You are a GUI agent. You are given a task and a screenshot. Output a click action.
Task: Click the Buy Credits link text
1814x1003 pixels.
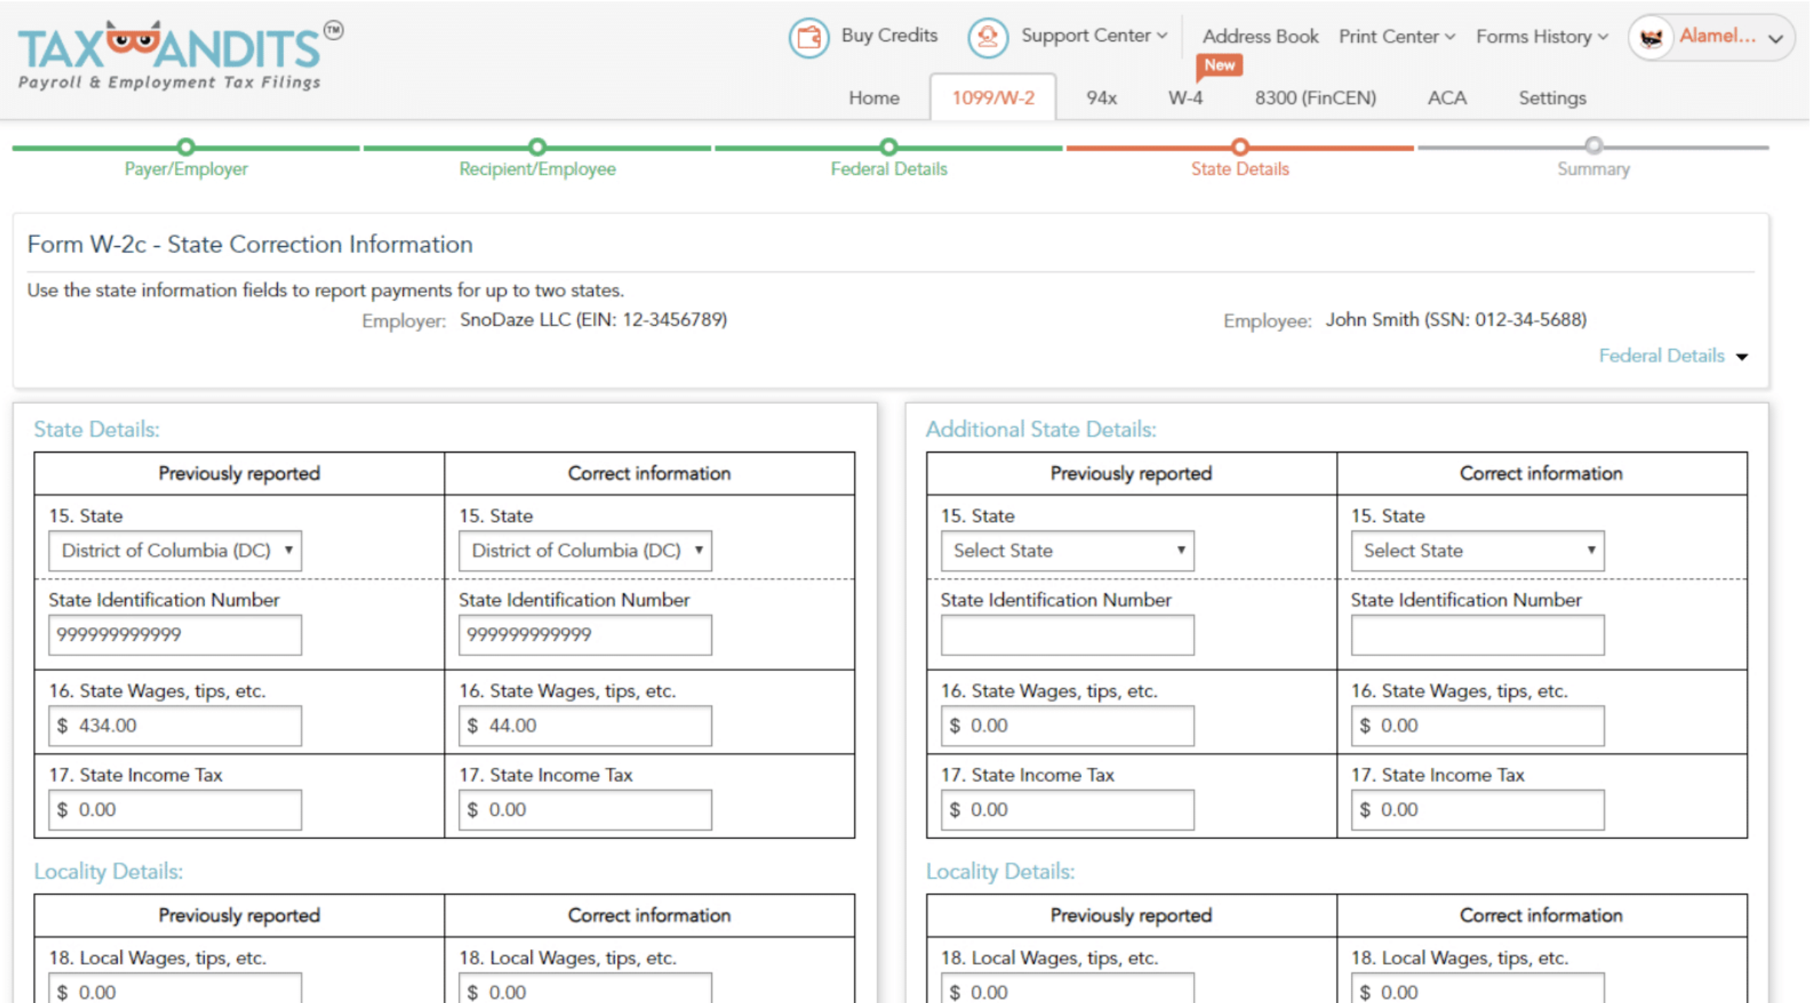(x=889, y=35)
